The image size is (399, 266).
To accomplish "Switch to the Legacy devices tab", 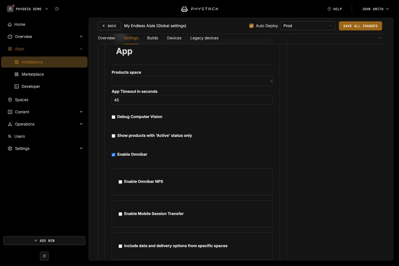I will (204, 38).
